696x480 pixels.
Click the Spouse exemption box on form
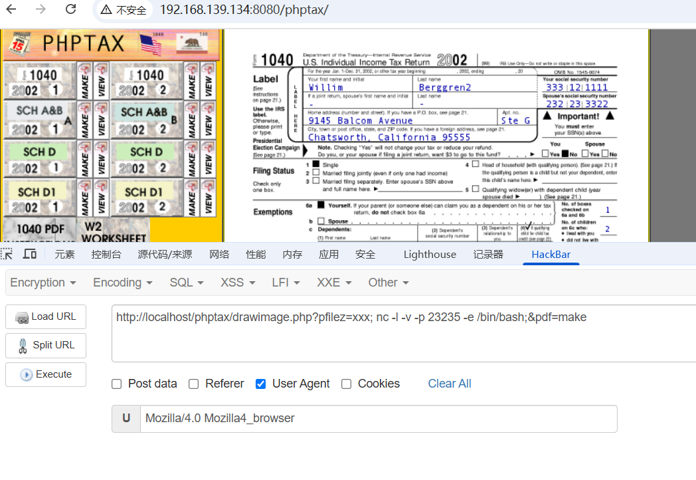[321, 221]
